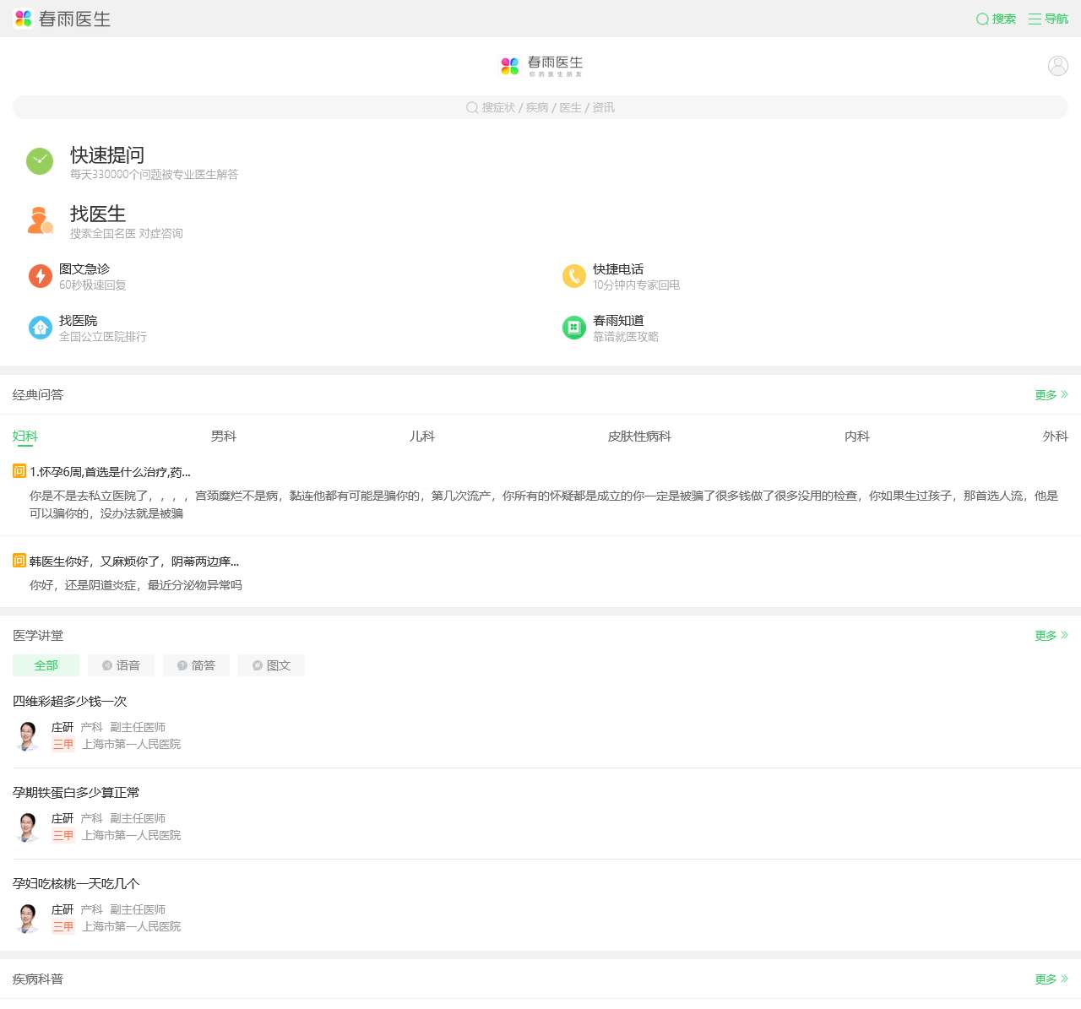Open lecture 孕期铁蛋白多少算正常
This screenshot has height=1009, width=1081.
pos(76,793)
